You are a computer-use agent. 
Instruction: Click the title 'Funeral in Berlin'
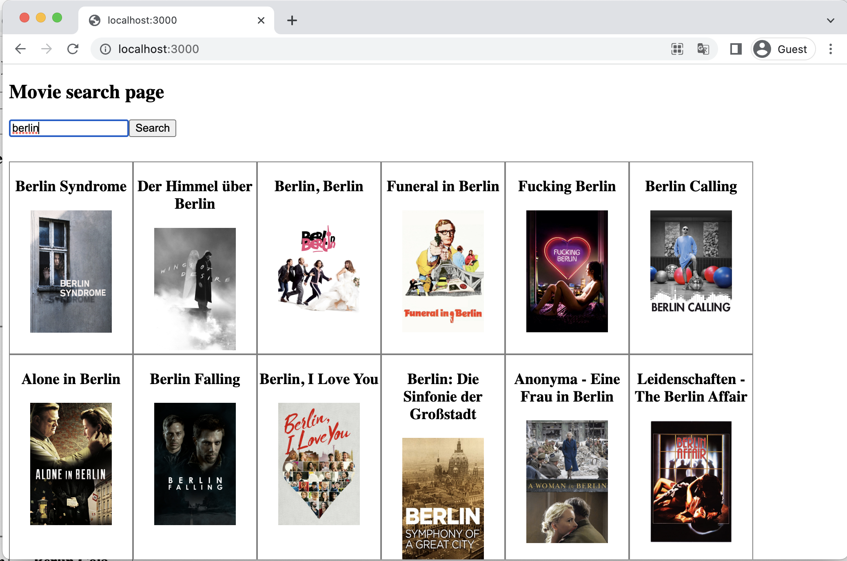[x=443, y=186]
